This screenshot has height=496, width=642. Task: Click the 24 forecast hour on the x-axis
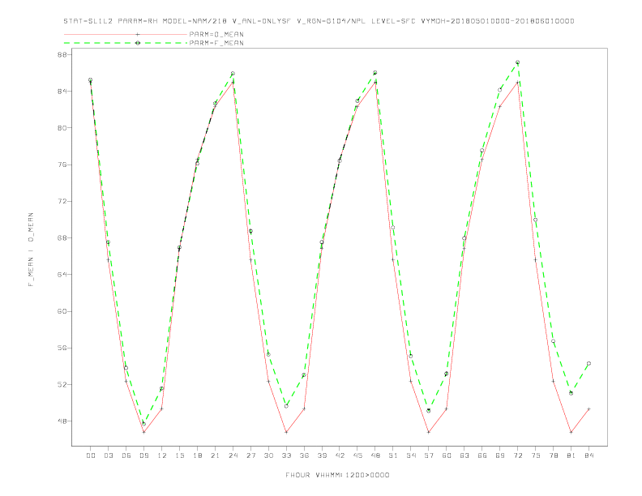[x=233, y=455]
